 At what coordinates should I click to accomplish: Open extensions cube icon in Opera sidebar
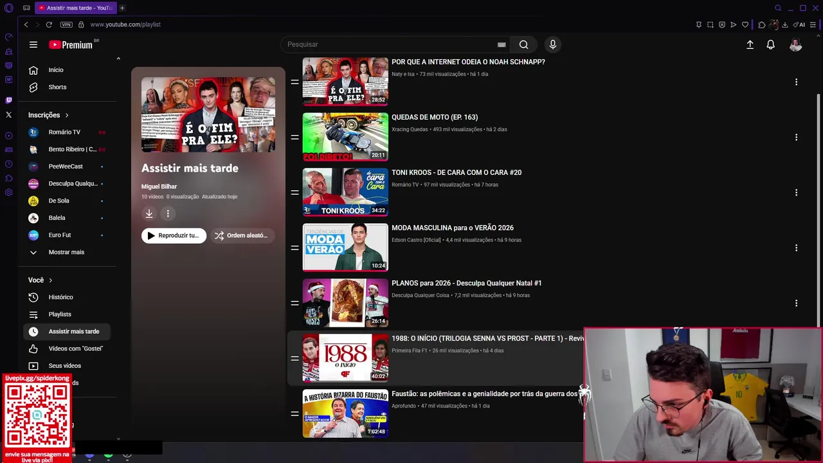8,178
